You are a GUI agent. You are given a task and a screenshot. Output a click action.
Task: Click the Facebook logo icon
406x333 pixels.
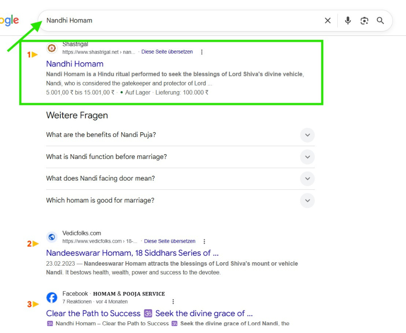[52, 298]
